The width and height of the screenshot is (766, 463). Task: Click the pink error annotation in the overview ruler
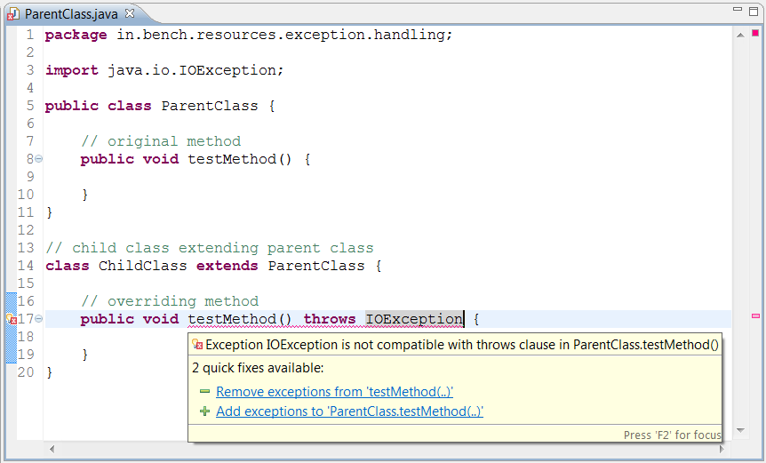coord(755,315)
